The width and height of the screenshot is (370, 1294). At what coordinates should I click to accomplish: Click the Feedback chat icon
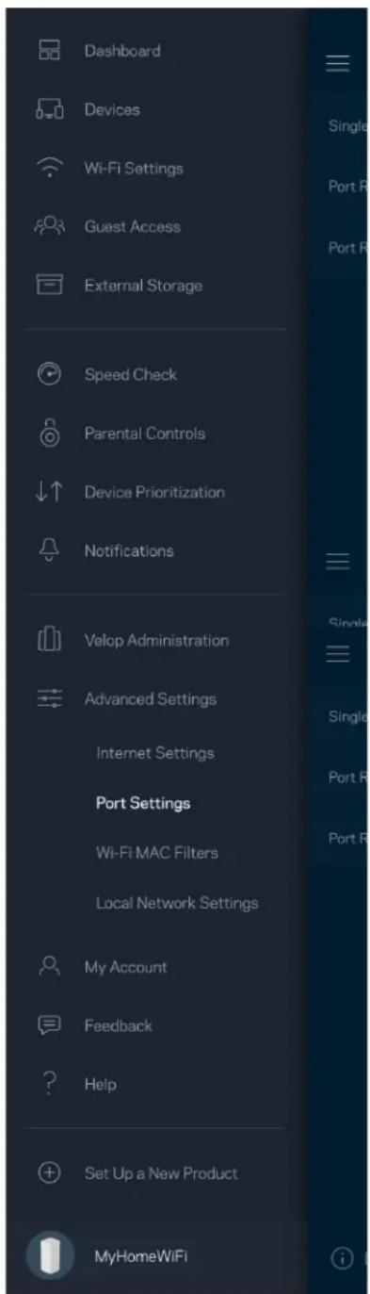(48, 1025)
